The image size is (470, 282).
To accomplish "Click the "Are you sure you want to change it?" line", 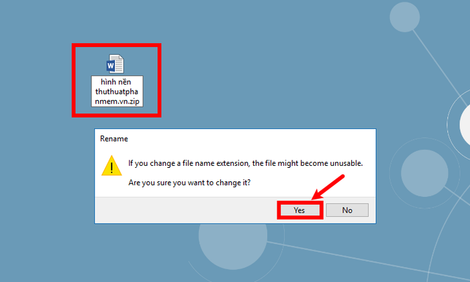I will point(189,183).
